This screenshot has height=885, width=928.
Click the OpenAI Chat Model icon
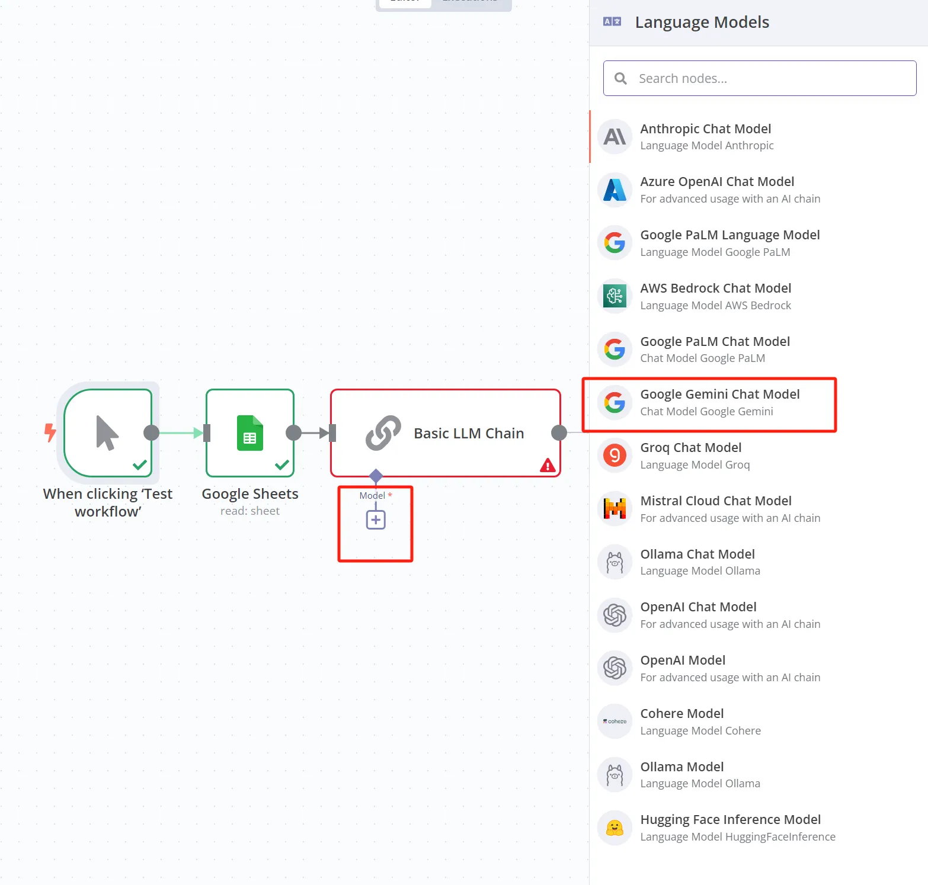(x=615, y=615)
